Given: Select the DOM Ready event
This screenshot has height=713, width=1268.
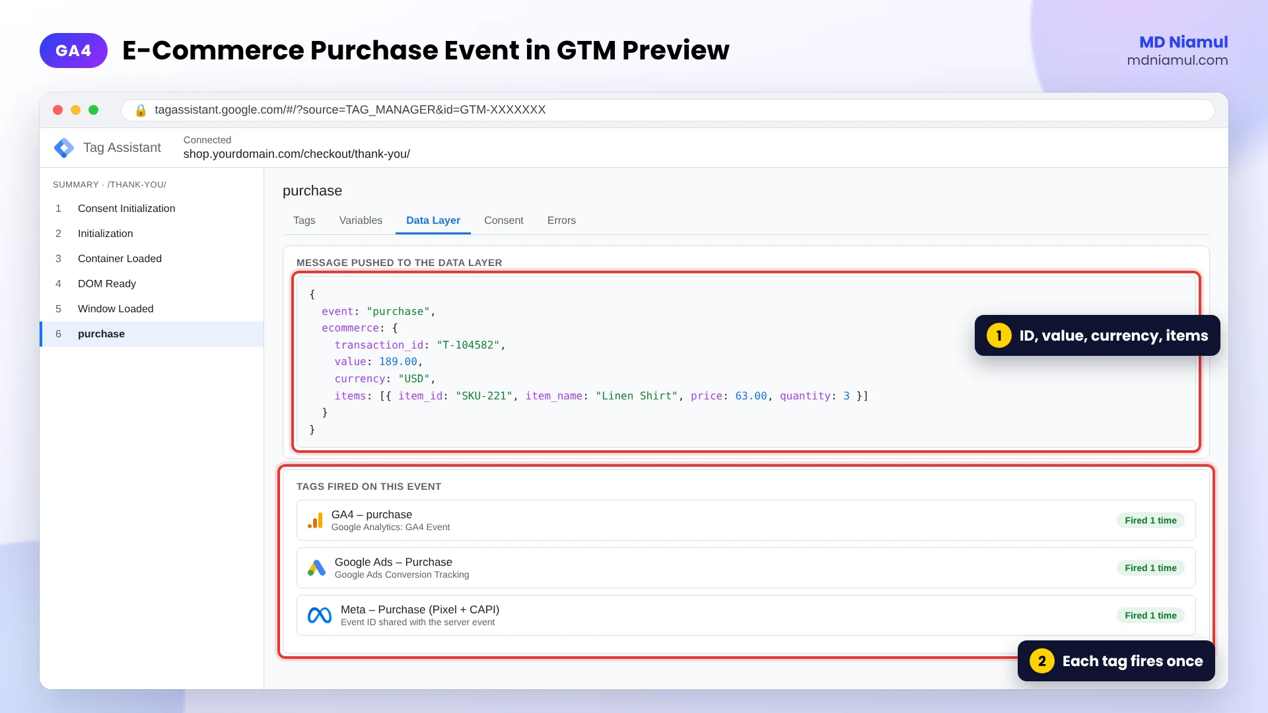Looking at the screenshot, I should pos(152,284).
